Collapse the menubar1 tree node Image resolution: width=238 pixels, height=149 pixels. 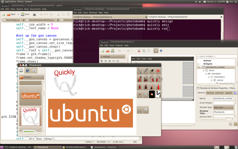206,74
